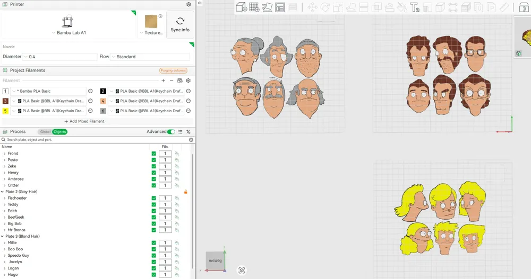This screenshot has height=279, width=531.
Task: Uncheck the printable checkbox for Teddy
Action: coord(154,204)
